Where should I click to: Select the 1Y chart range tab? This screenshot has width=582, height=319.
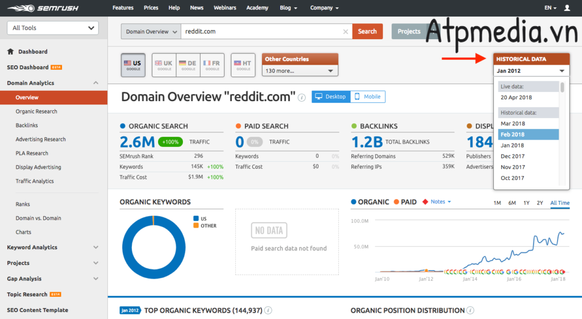pyautogui.click(x=526, y=203)
